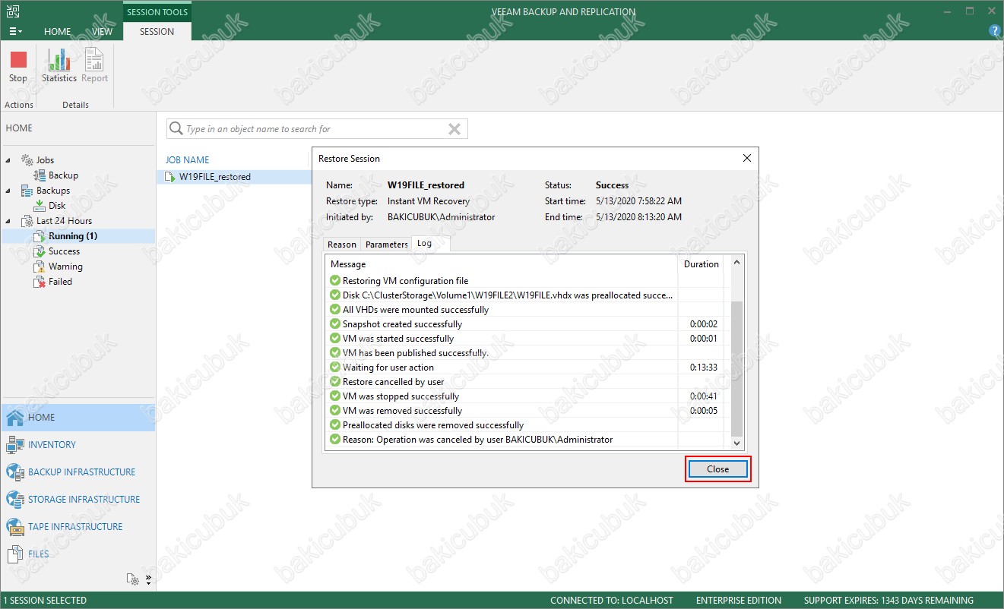This screenshot has width=1004, height=609.
Task: Switch to the HOME ribbon tab
Action: (58, 32)
